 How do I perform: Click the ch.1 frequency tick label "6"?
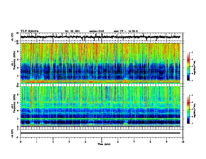click(18, 60)
